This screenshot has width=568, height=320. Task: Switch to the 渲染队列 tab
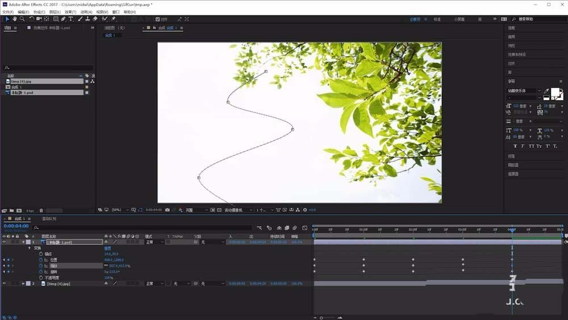(x=49, y=218)
